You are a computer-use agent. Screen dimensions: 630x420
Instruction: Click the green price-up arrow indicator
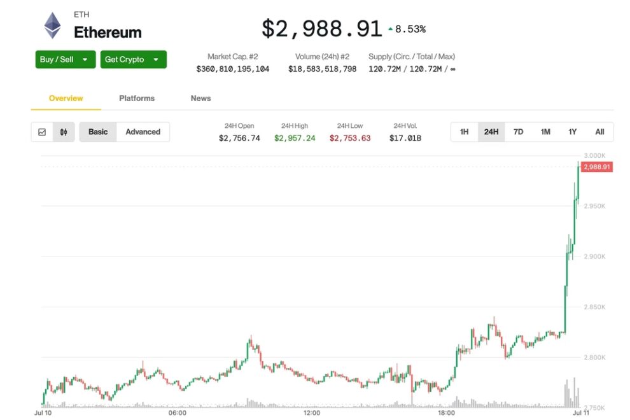(x=390, y=29)
